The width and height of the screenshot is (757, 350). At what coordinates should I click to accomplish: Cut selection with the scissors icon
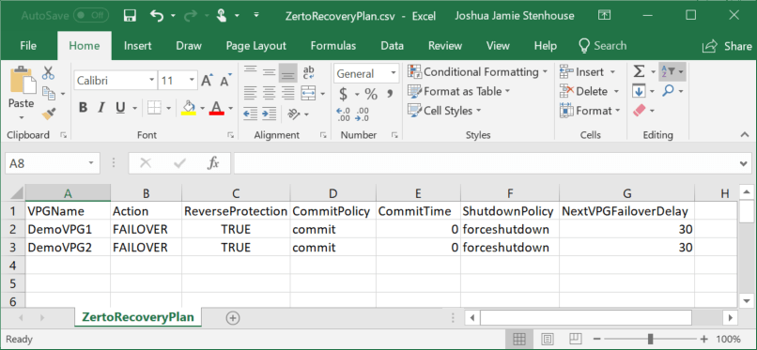[x=48, y=73]
